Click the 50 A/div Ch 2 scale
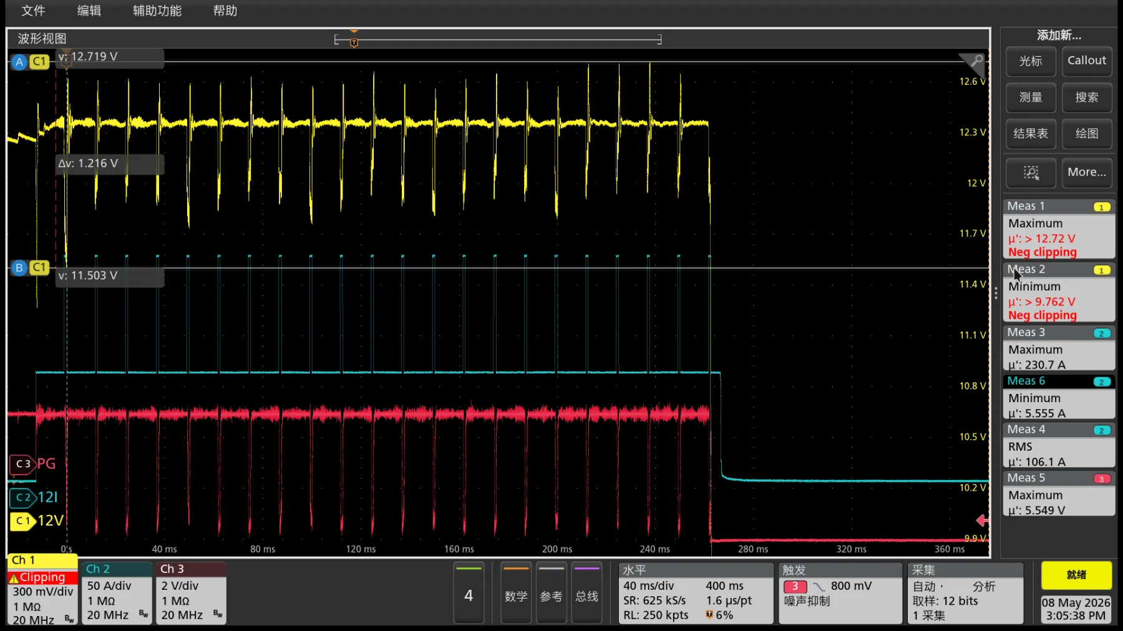The height and width of the screenshot is (631, 1123). point(109,587)
